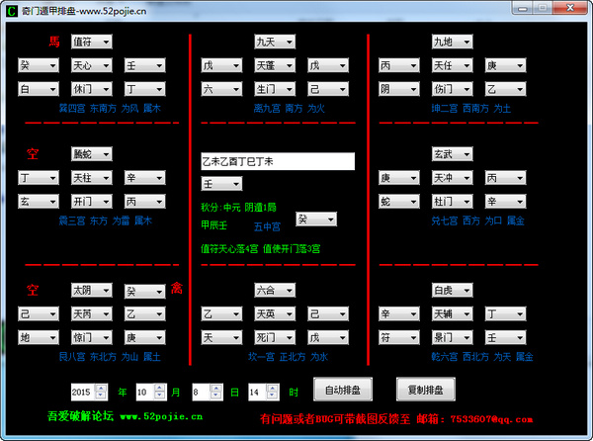Open the 值符 dropdown in 巽四宫

91,42
